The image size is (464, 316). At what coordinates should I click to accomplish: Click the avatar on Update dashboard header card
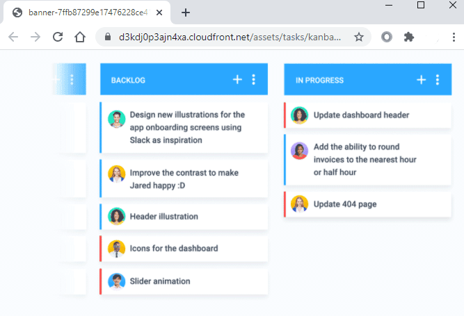pyautogui.click(x=299, y=115)
